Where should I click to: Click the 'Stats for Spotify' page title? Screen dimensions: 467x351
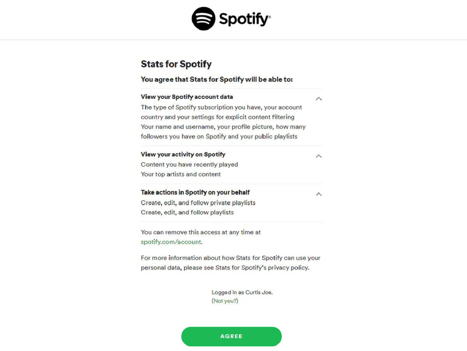[x=176, y=64]
